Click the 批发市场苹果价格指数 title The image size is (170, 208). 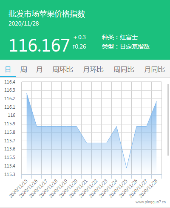coord(47,14)
